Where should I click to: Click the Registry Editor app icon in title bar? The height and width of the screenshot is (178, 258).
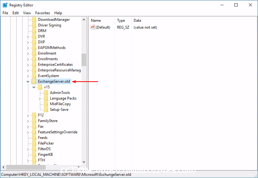pos(5,5)
